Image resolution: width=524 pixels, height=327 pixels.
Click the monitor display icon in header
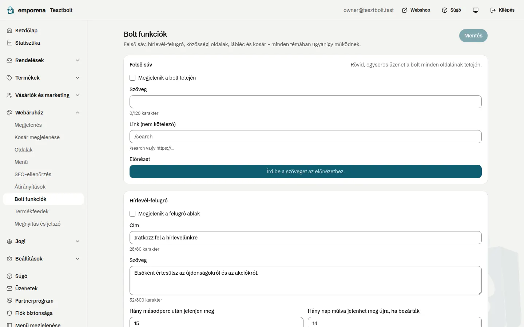476,10
